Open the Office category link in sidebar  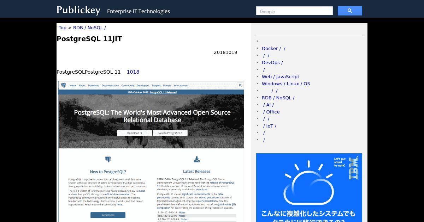coord(271,112)
